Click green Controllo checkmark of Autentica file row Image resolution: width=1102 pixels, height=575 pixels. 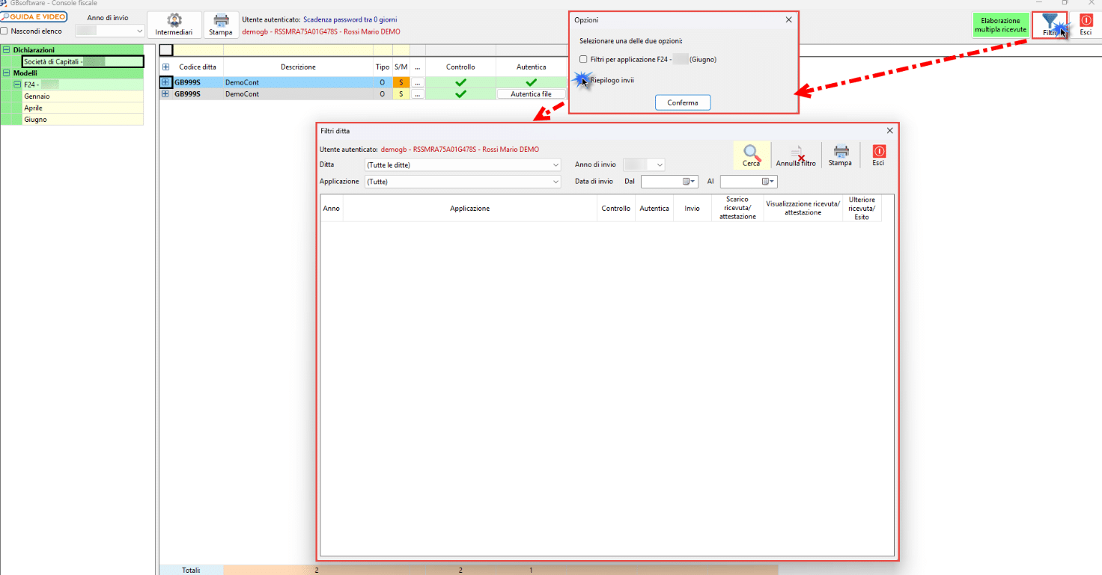(x=460, y=94)
